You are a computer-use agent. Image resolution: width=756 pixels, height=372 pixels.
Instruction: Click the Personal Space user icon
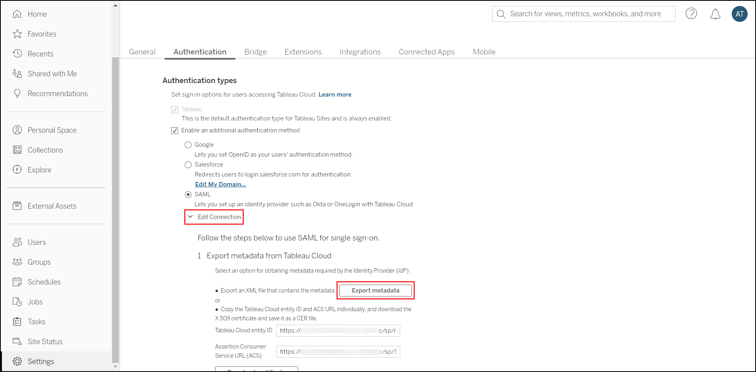[x=17, y=130]
